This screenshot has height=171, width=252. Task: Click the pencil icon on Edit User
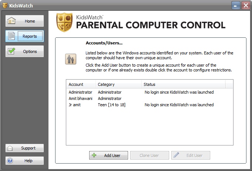pos(176,155)
